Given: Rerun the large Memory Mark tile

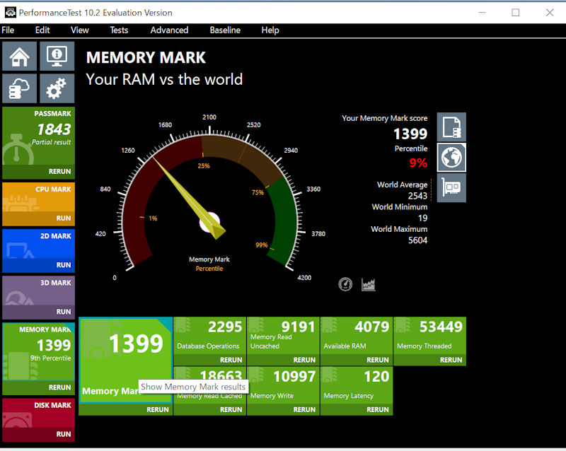Looking at the screenshot, I should (x=158, y=410).
